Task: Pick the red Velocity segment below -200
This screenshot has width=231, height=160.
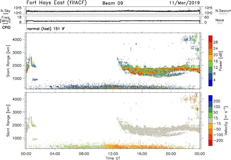Action: pos(210,143)
